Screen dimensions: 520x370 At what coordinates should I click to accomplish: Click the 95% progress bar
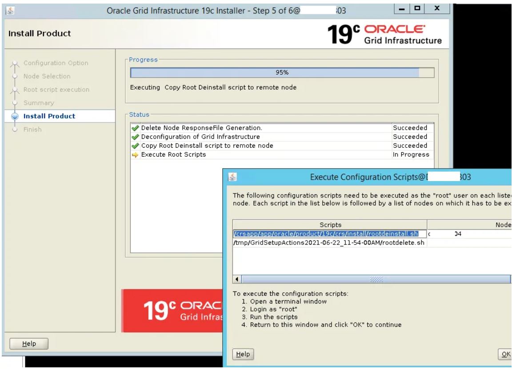coord(281,73)
